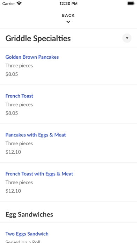Tap Three pieces description under French Toast
This screenshot has height=243, width=137.
pyautogui.click(x=19, y=105)
